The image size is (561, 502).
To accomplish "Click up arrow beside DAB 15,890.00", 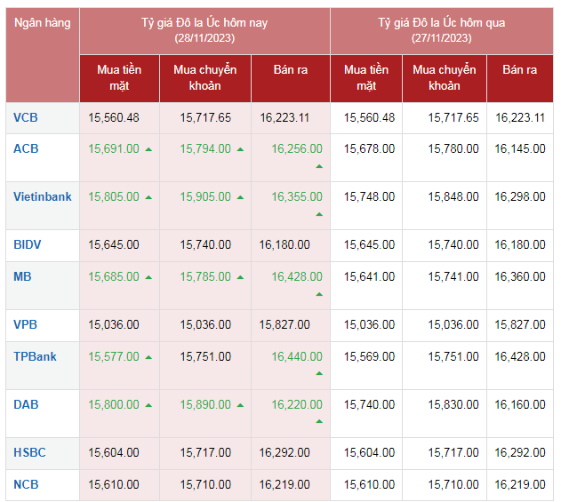I will tap(240, 405).
